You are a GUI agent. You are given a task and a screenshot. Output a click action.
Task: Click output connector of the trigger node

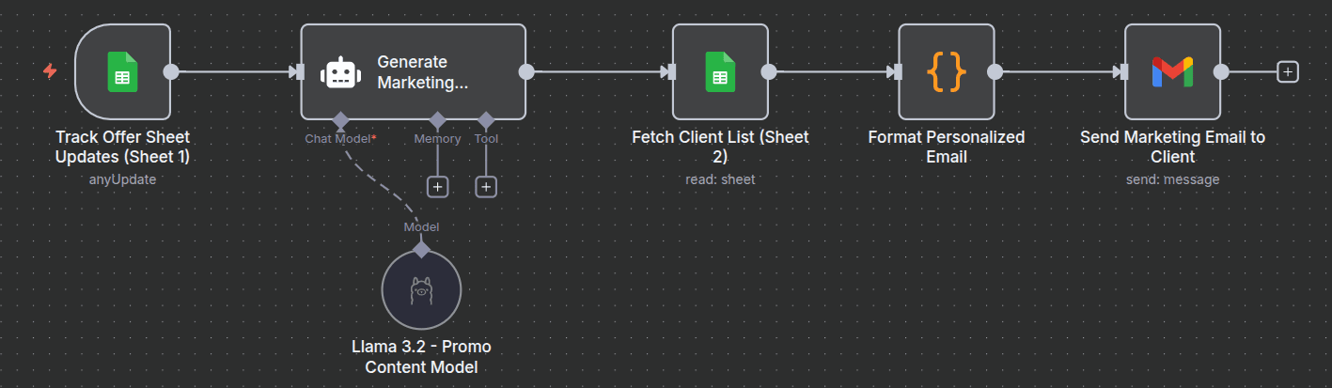click(x=171, y=71)
